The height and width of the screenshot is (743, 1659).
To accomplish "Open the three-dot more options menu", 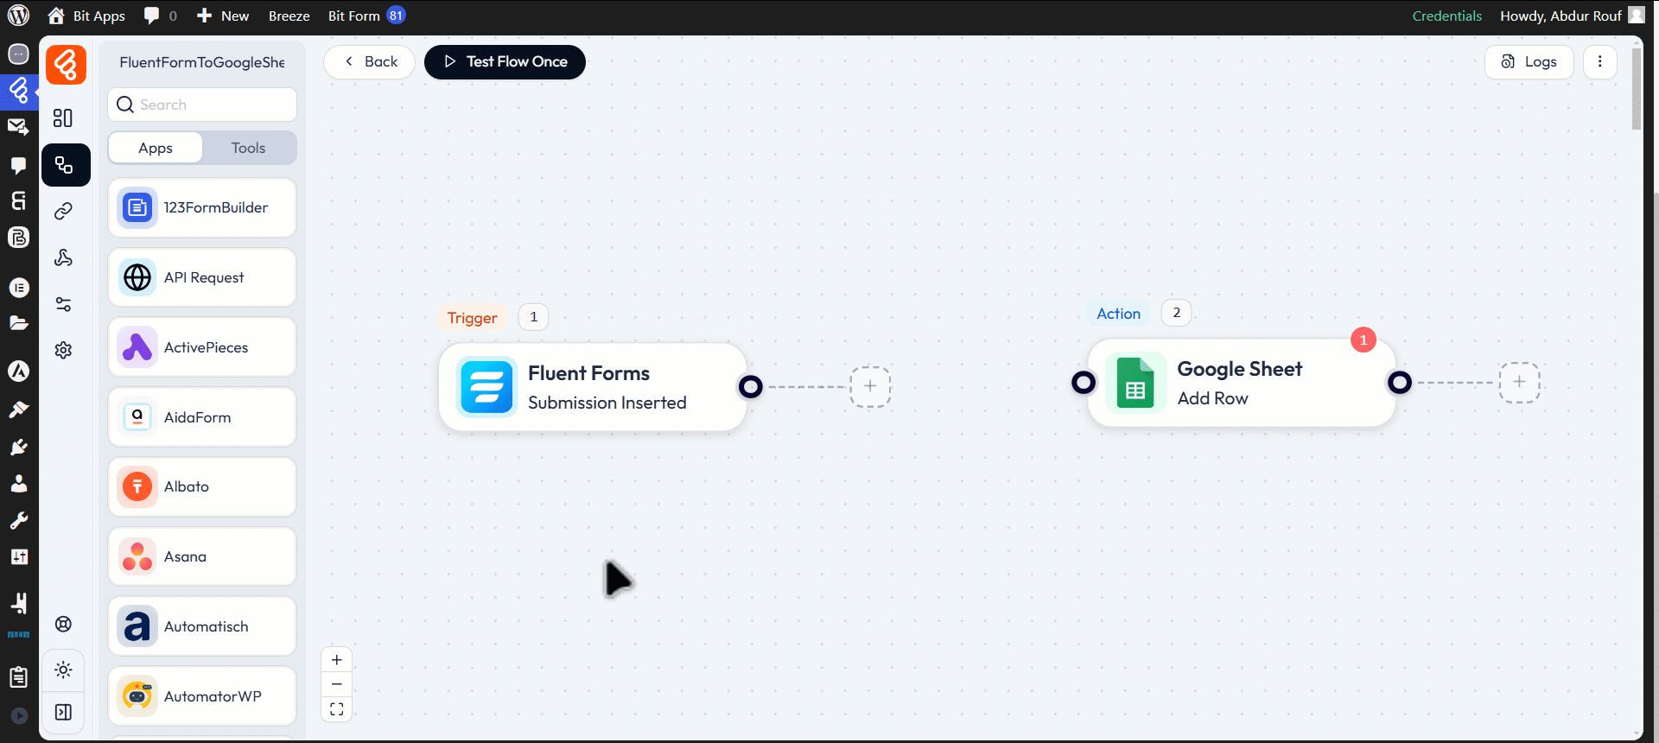I will click(1599, 61).
